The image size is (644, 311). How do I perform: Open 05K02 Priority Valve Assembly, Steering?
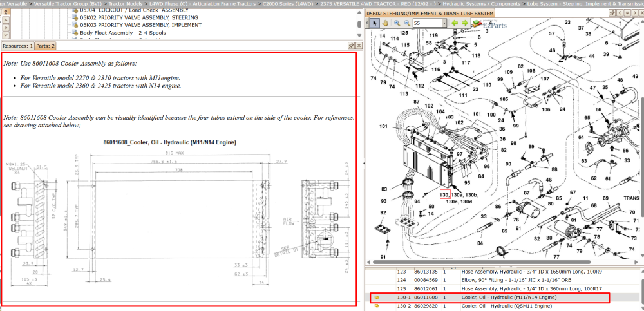coord(139,17)
